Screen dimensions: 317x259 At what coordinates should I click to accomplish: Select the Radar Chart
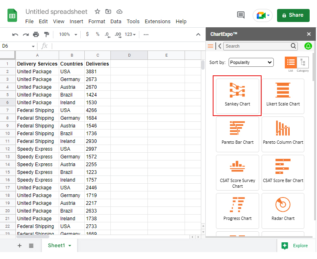(283, 211)
